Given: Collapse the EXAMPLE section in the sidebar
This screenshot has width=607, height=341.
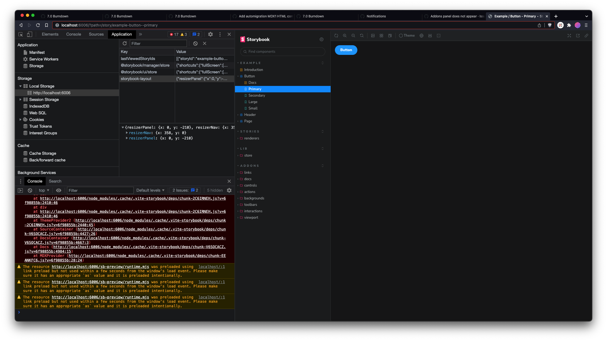Looking at the screenshot, I should coord(238,63).
